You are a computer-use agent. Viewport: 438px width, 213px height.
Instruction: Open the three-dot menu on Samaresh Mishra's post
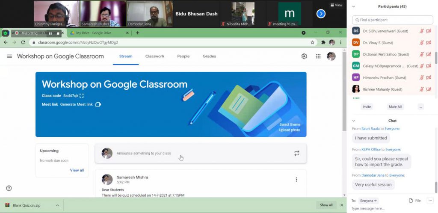[x=296, y=180]
